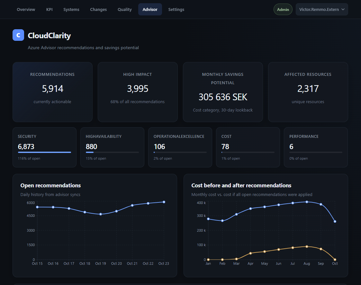
Task: Select the Quality tab
Action: 124,9
